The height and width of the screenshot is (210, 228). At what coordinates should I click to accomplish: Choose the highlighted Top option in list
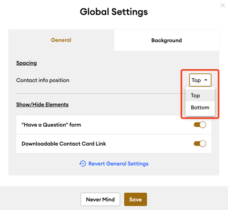pyautogui.click(x=200, y=95)
